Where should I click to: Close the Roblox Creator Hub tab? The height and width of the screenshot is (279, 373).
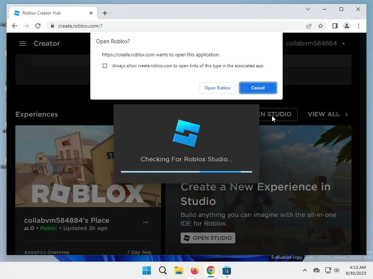point(91,13)
